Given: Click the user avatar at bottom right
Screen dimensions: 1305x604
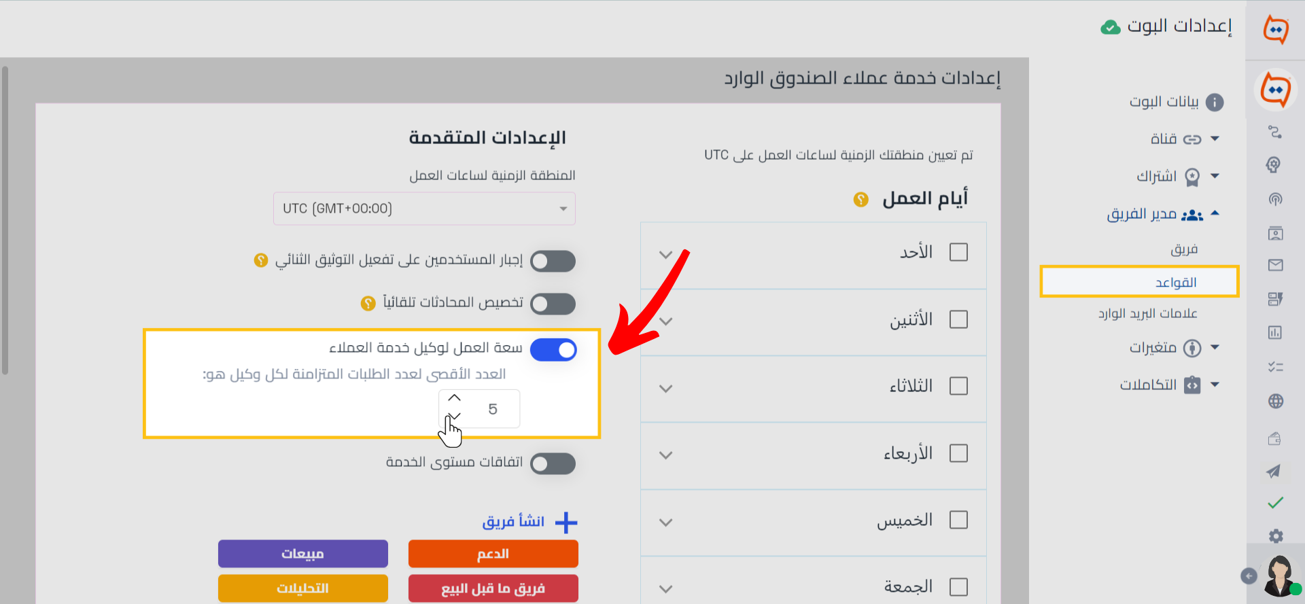Looking at the screenshot, I should (x=1280, y=575).
